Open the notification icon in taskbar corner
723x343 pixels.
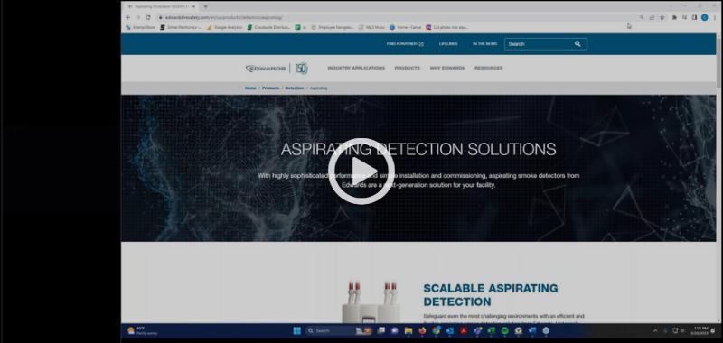pos(714,330)
